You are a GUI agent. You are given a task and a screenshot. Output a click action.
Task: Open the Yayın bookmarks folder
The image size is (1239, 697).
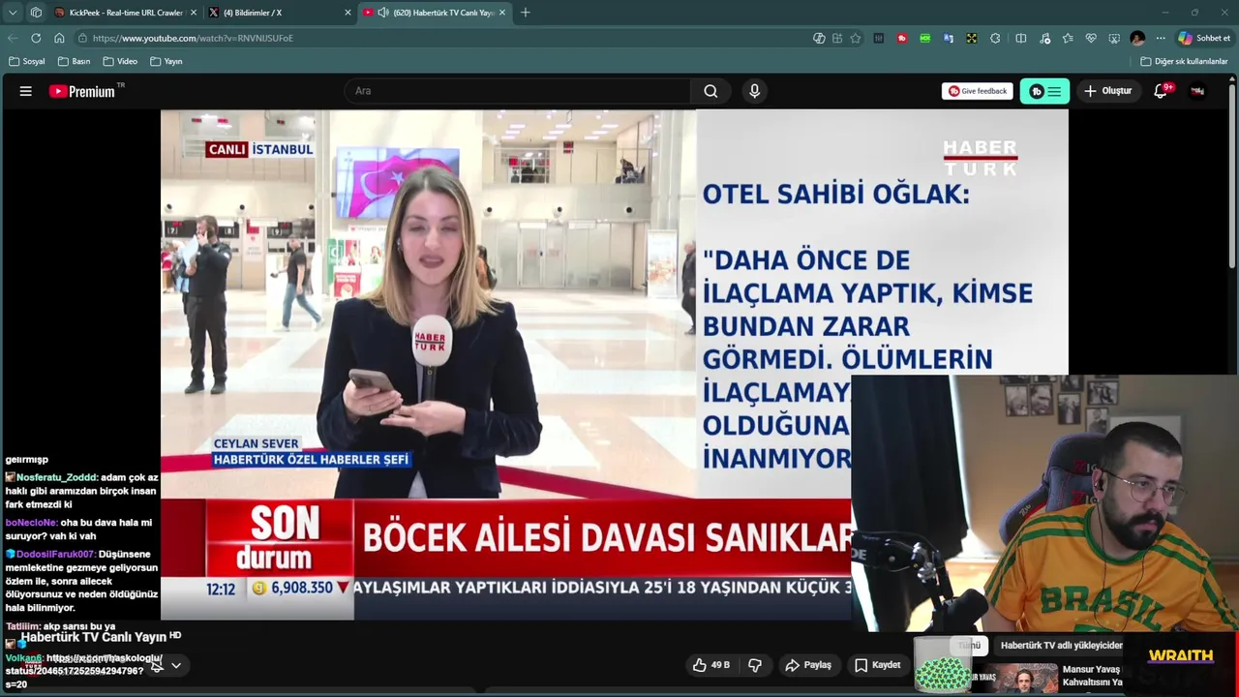pyautogui.click(x=166, y=61)
